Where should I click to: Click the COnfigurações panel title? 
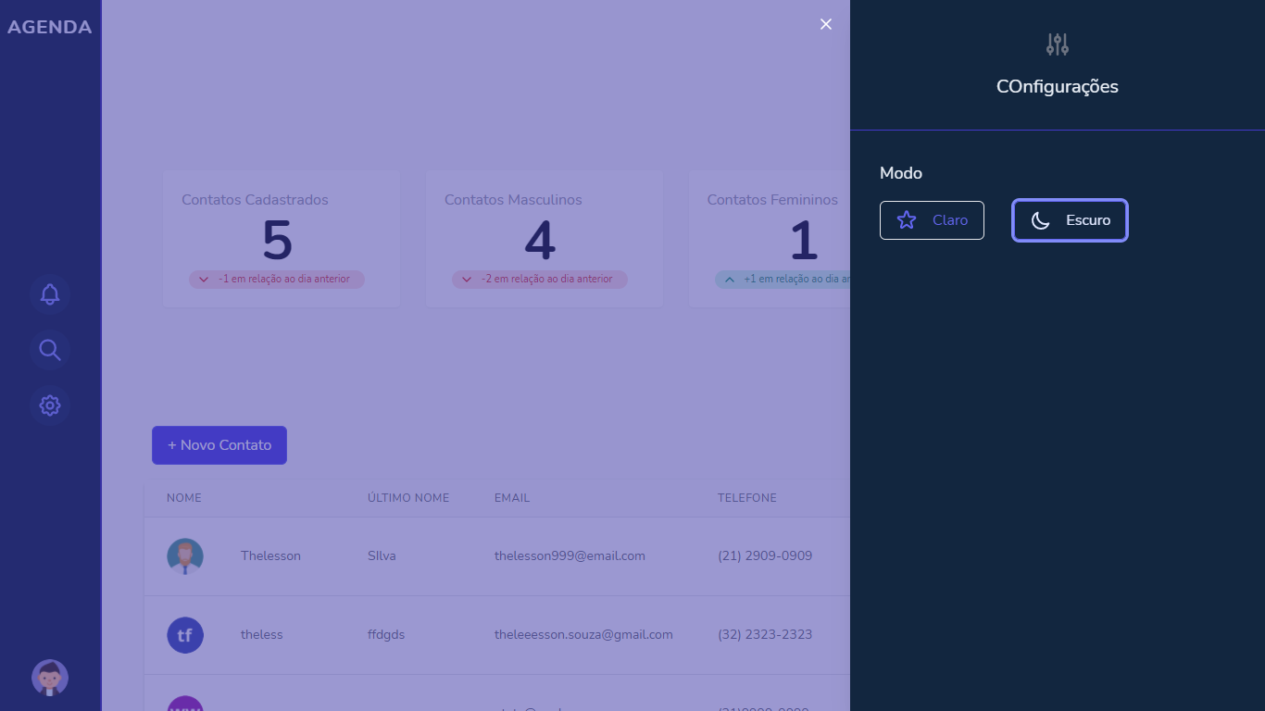[x=1058, y=87]
